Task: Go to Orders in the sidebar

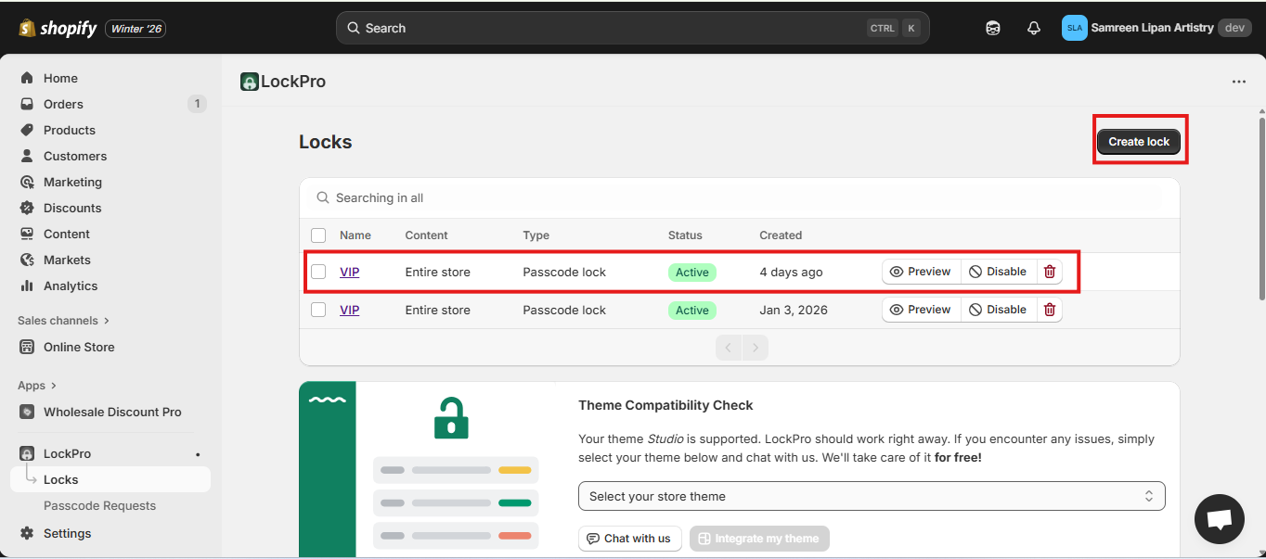Action: point(63,104)
